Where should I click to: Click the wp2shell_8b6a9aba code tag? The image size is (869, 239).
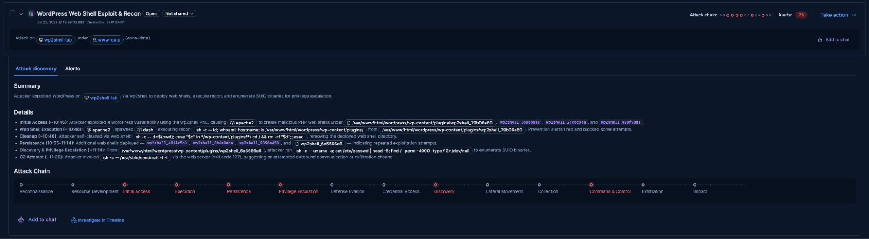click(x=213, y=143)
